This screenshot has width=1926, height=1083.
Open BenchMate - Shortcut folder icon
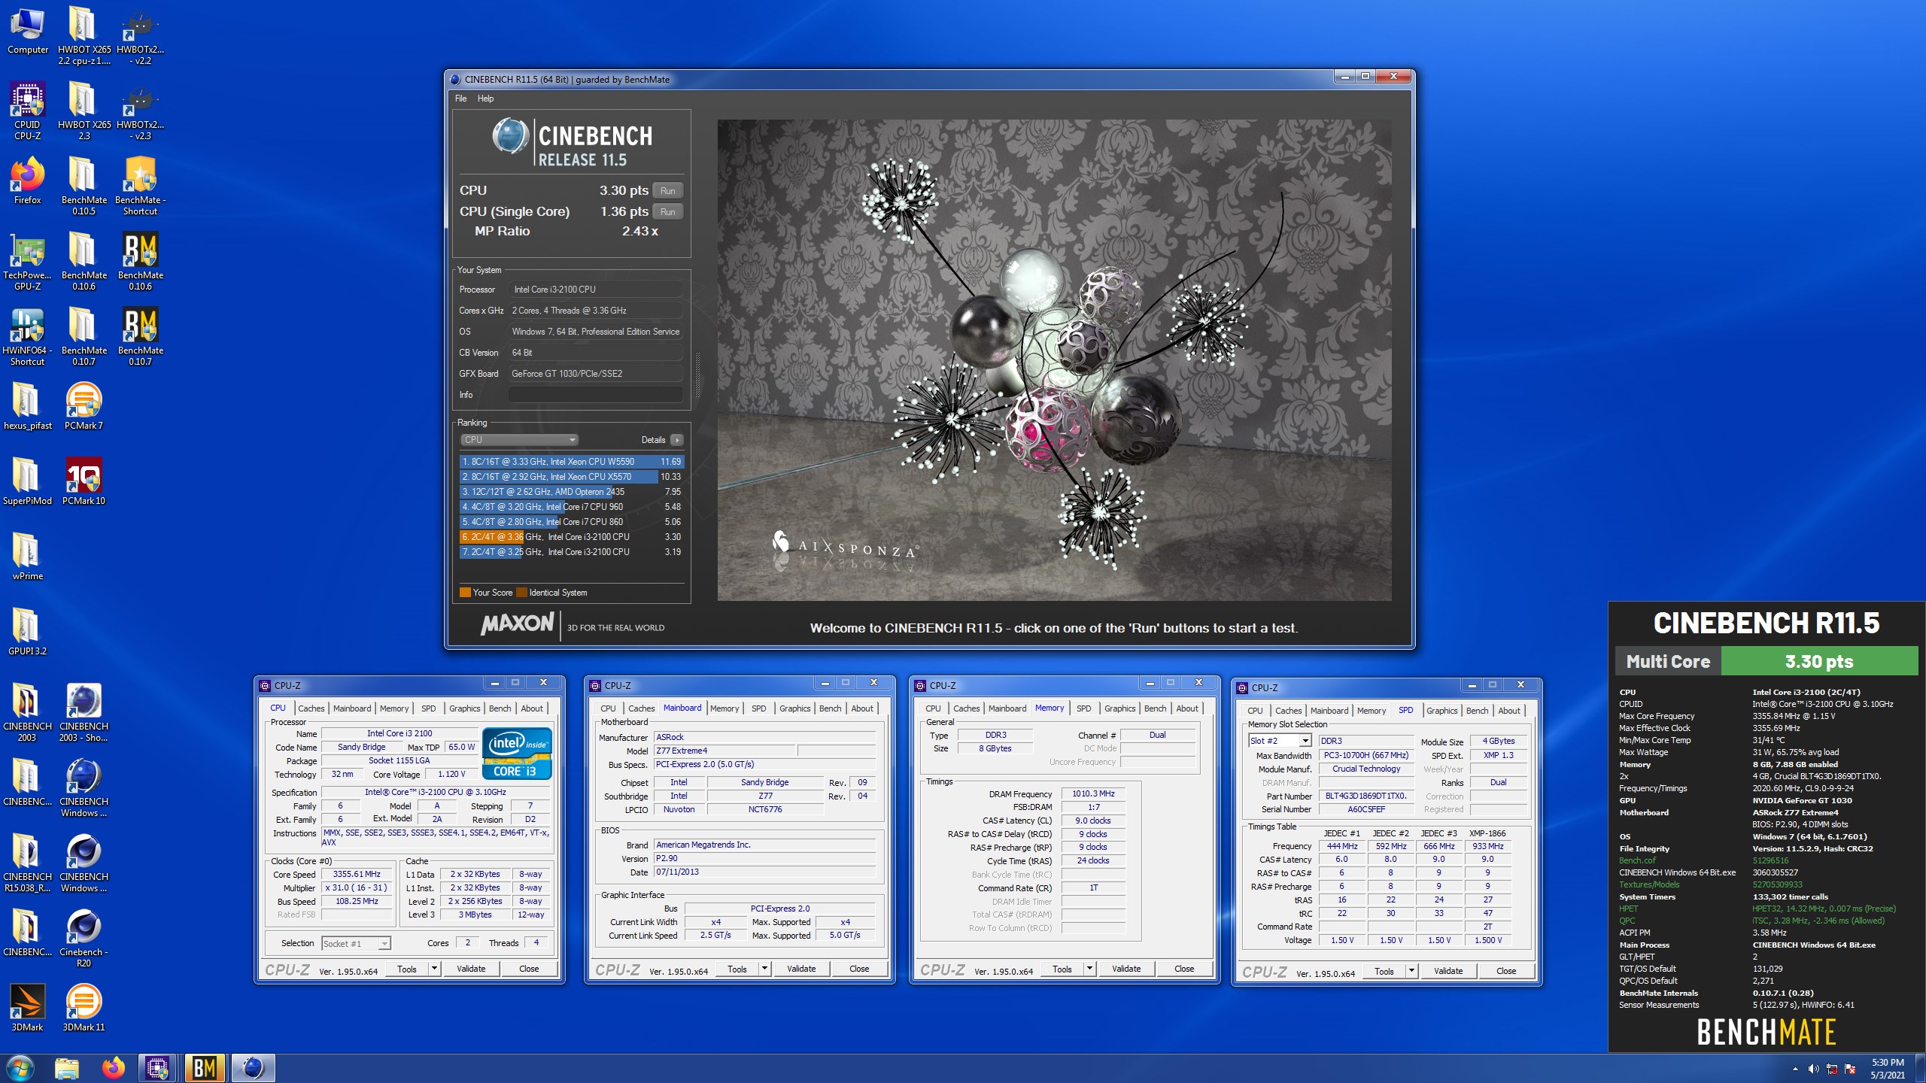[141, 187]
